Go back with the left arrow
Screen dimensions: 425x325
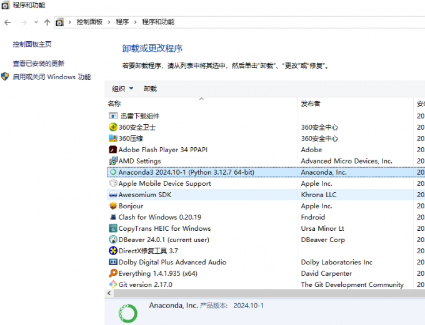[7, 22]
